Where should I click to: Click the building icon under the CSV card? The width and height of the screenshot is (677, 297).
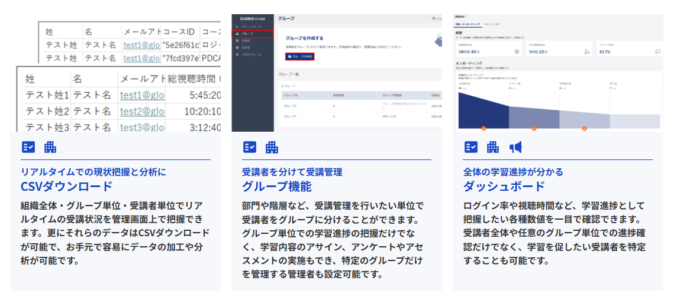(x=50, y=147)
